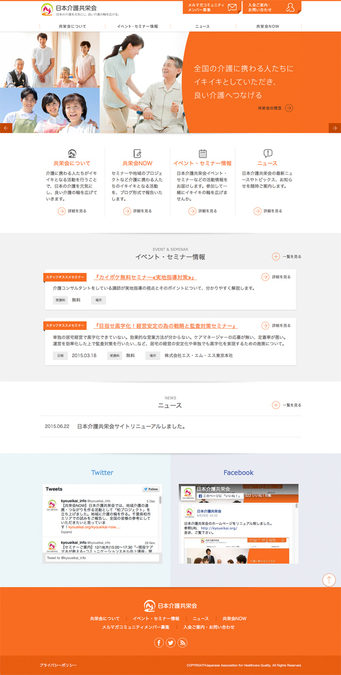This screenshot has height=675, width=341.
Task: Click the Tweet to @kyoueikai_info input field
Action: pos(101,558)
